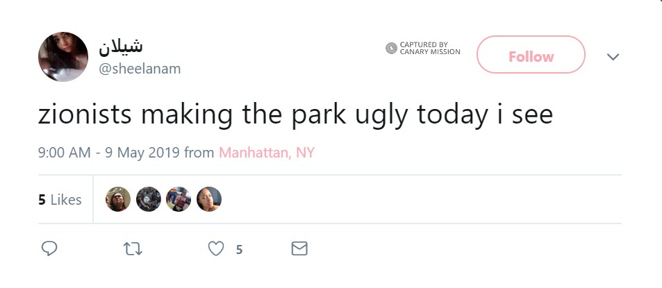Image resolution: width=662 pixels, height=288 pixels.
Task: Send tweet via the envelope message icon
Action: pyautogui.click(x=299, y=248)
